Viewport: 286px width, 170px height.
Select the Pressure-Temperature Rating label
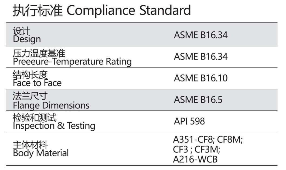tap(72, 61)
